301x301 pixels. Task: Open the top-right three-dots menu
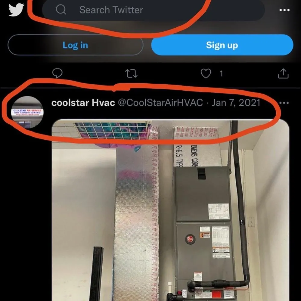284,10
